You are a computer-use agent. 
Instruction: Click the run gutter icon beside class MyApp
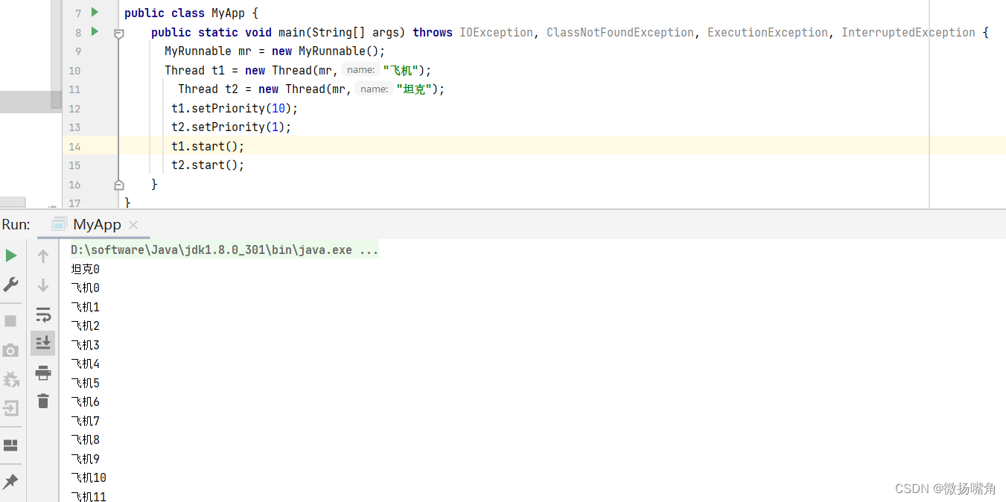95,12
